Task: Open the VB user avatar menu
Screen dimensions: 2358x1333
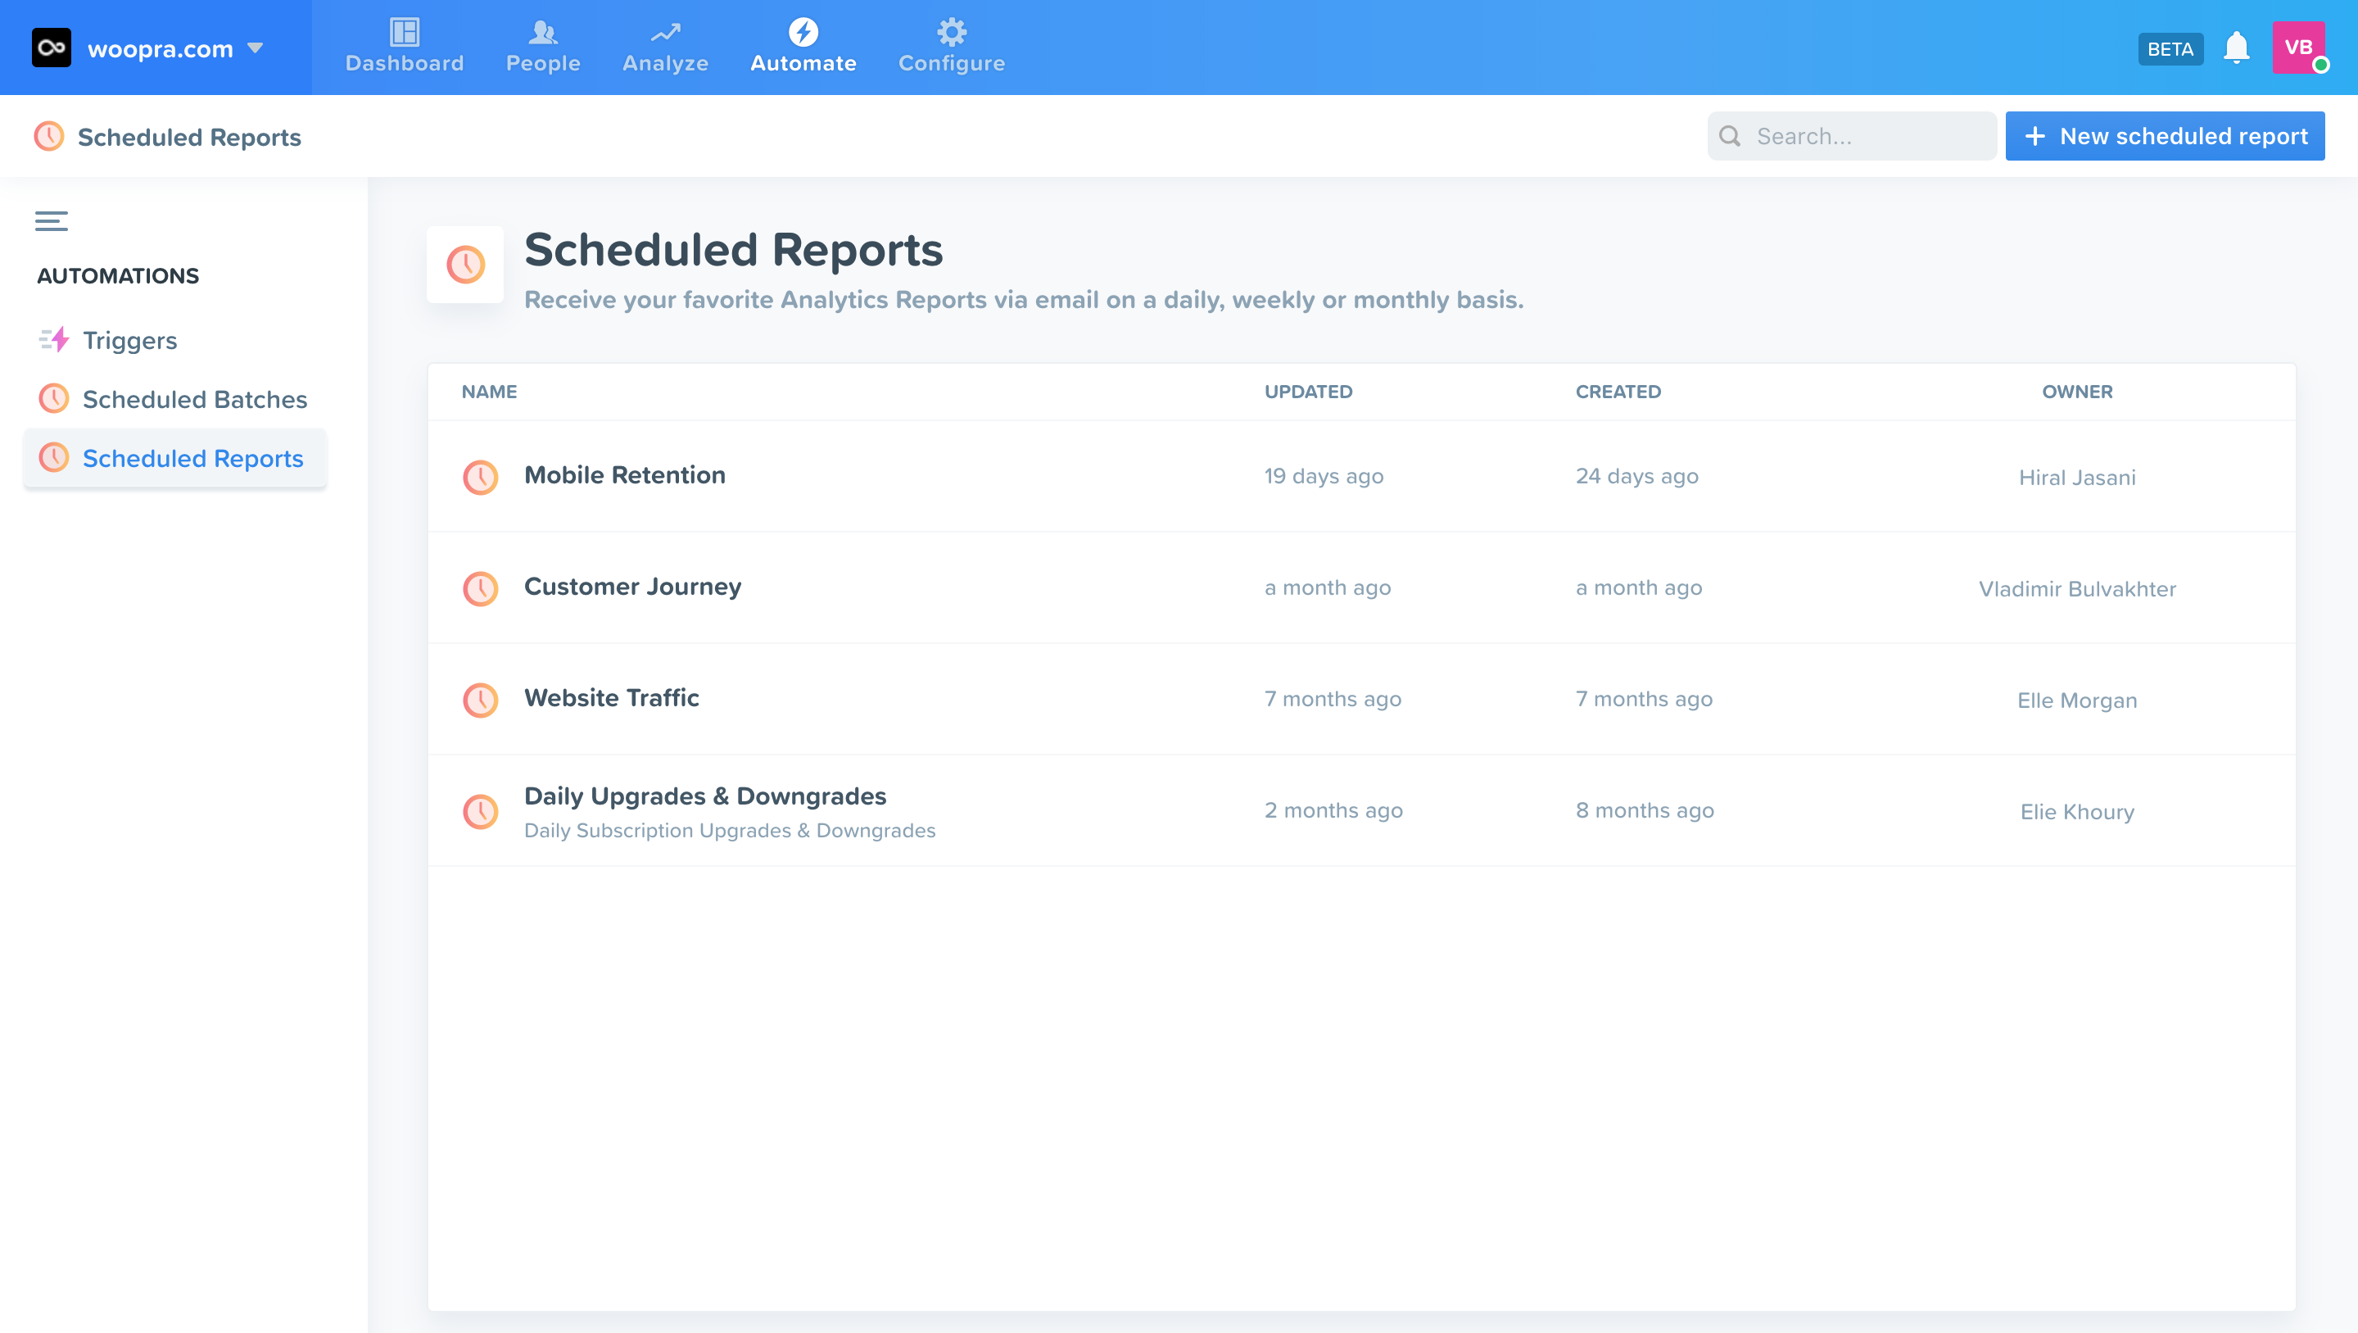Action: pyautogui.click(x=2297, y=48)
